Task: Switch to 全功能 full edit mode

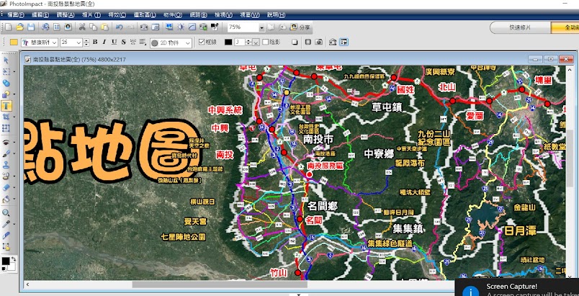Action: click(x=565, y=27)
